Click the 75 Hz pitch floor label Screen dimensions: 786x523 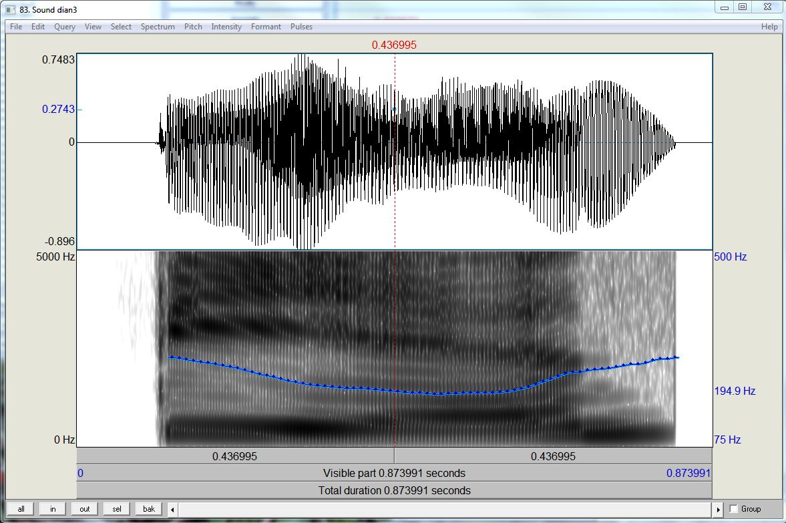pyautogui.click(x=727, y=440)
